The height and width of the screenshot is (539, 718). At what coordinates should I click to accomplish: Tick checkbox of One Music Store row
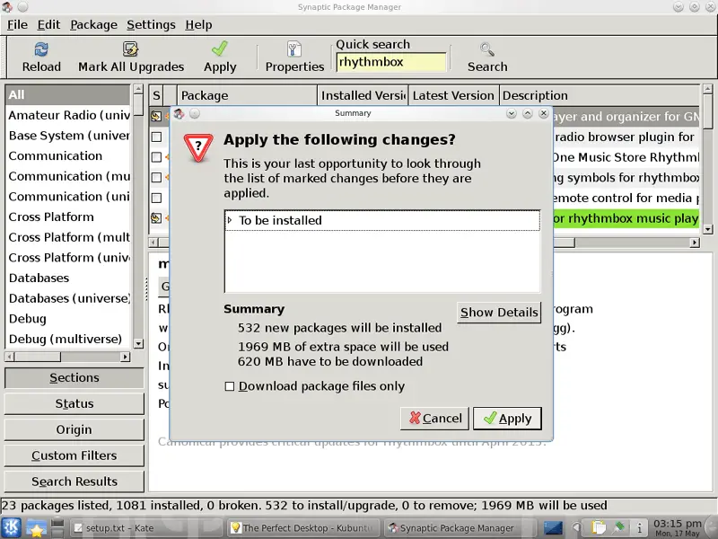(x=156, y=156)
